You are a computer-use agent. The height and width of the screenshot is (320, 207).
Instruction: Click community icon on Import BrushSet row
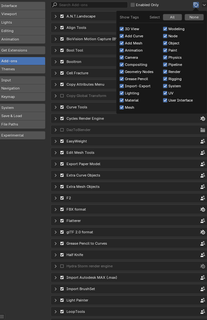tap(202, 289)
